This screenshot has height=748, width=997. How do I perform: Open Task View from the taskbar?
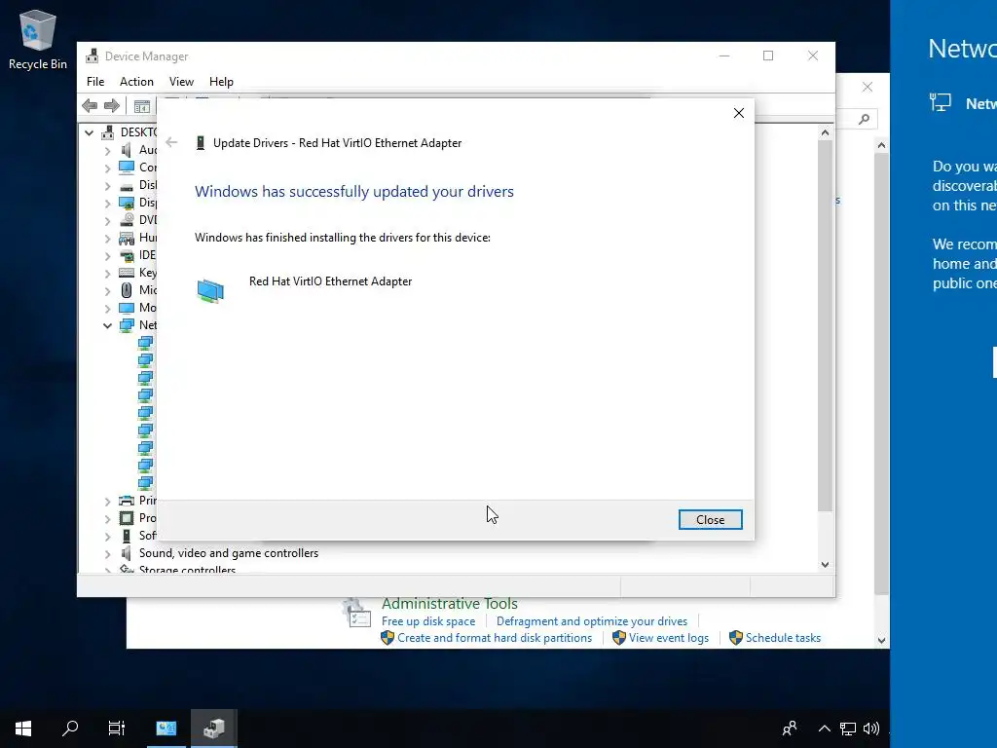[x=117, y=729]
